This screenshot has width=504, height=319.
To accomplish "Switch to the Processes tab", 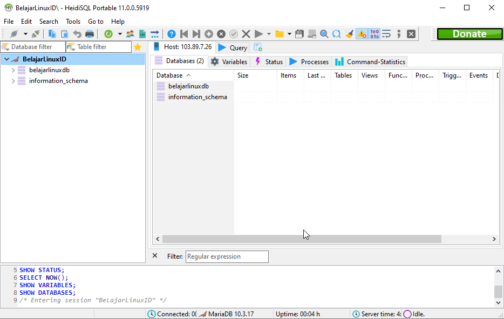I will (309, 61).
